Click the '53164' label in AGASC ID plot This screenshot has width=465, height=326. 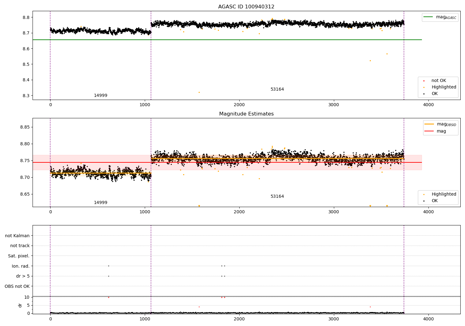(277, 89)
